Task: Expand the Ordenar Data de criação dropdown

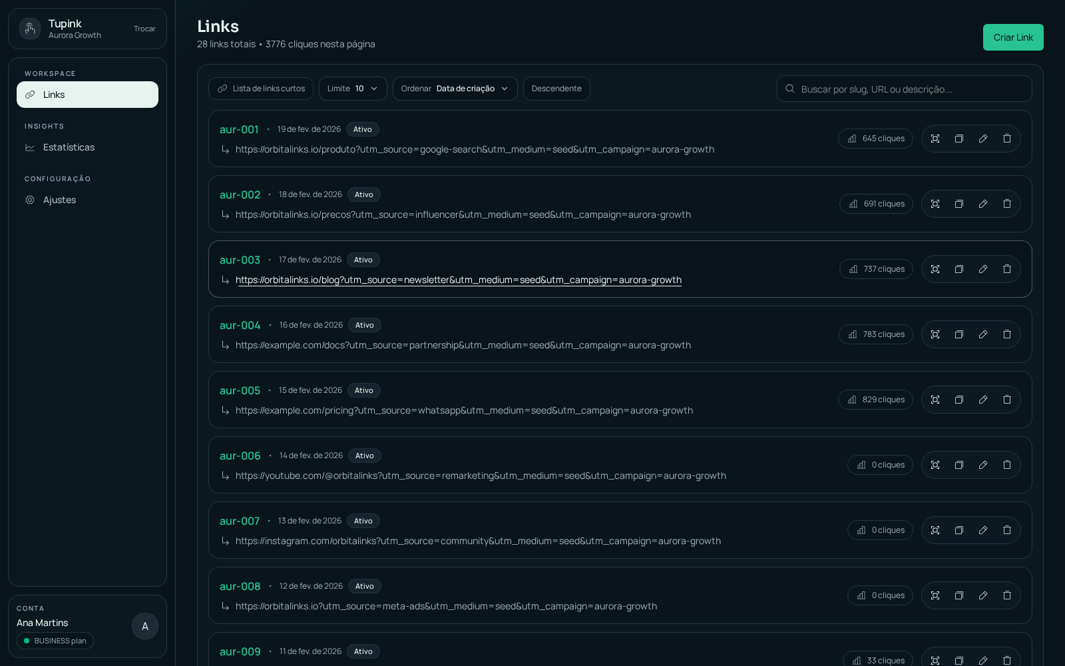Action: [455, 88]
